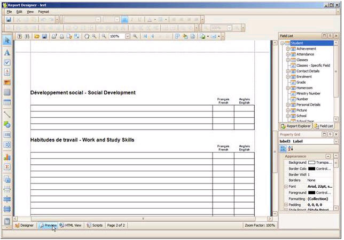Expand the Achievement node in Field List
Viewport: 344px width, 240px height.
pyautogui.click(x=287, y=49)
